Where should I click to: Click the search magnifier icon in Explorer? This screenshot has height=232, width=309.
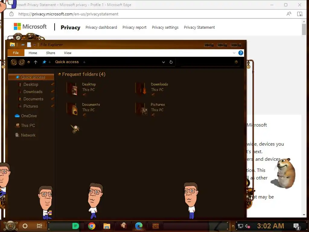pyautogui.click(x=236, y=62)
